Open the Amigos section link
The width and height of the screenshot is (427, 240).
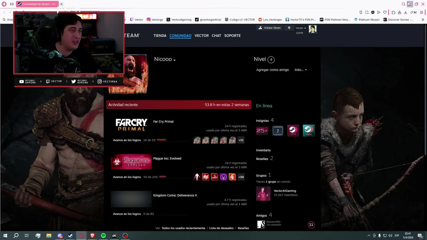click(x=261, y=215)
